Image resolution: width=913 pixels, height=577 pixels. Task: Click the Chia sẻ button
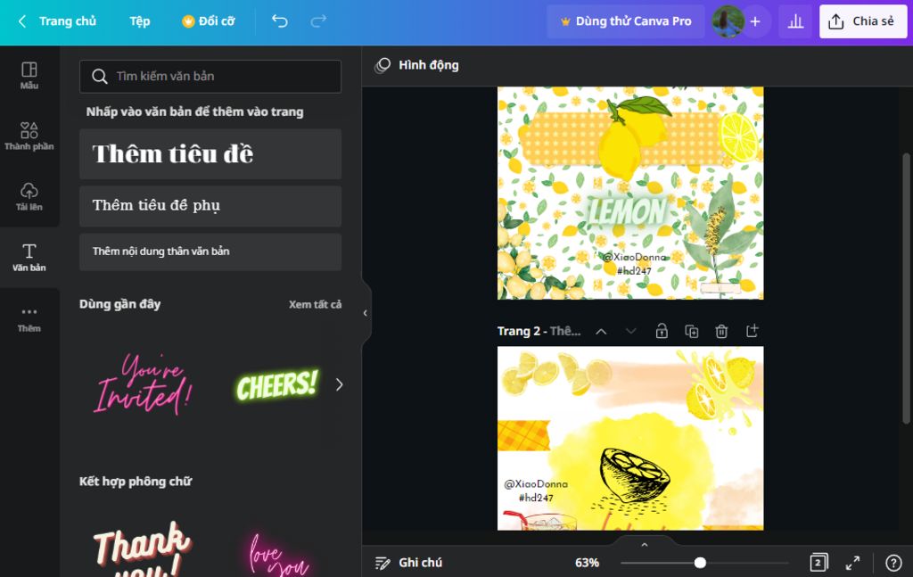pyautogui.click(x=863, y=21)
